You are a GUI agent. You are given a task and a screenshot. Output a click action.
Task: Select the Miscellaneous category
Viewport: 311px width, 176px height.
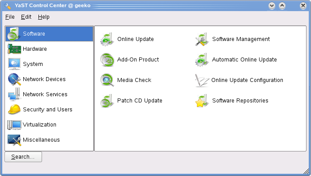coord(49,140)
